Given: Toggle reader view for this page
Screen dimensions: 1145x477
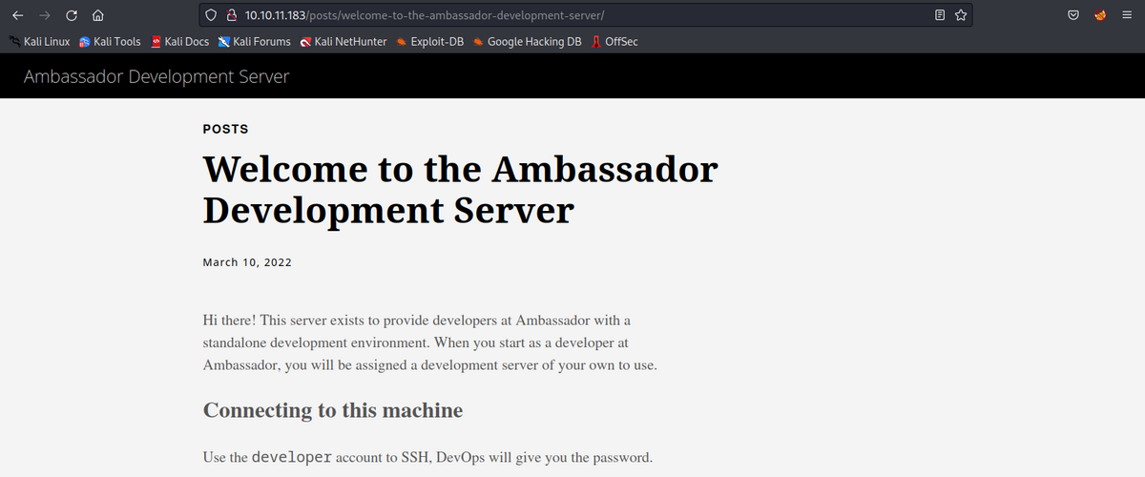Looking at the screenshot, I should [940, 15].
